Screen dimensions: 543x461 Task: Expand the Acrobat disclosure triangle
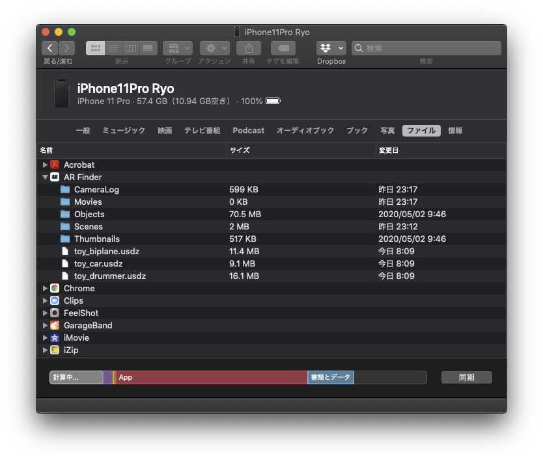(x=45, y=165)
